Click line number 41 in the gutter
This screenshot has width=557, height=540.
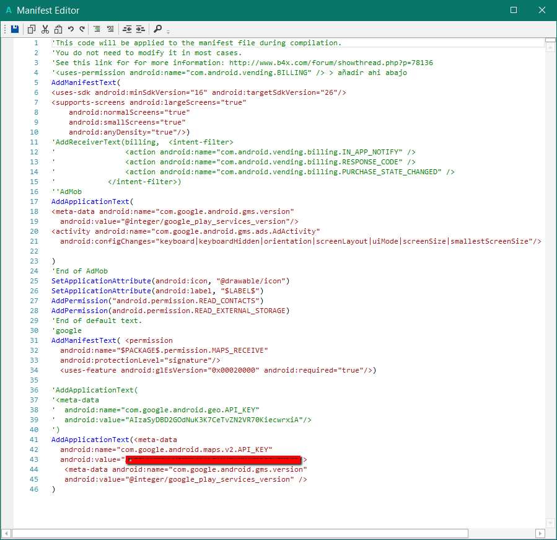34,440
